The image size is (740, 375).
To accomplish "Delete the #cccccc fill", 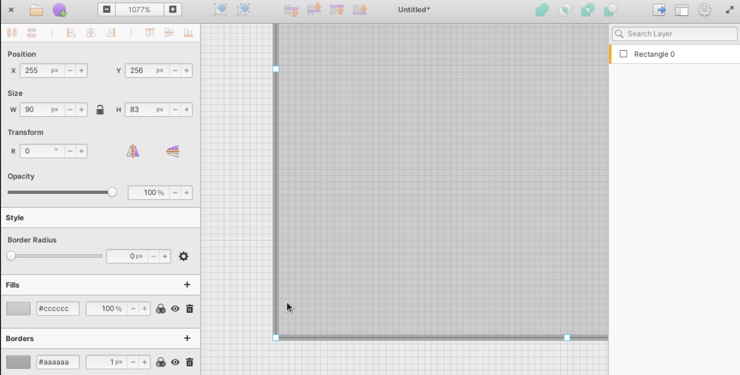I will point(190,309).
